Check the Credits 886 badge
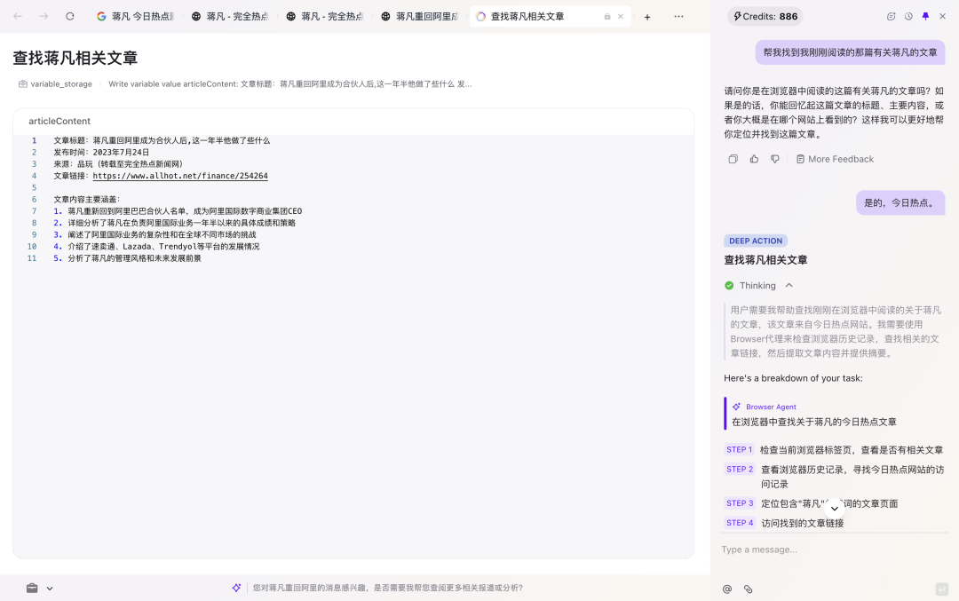Screen dimensions: 959x601 (x=765, y=16)
